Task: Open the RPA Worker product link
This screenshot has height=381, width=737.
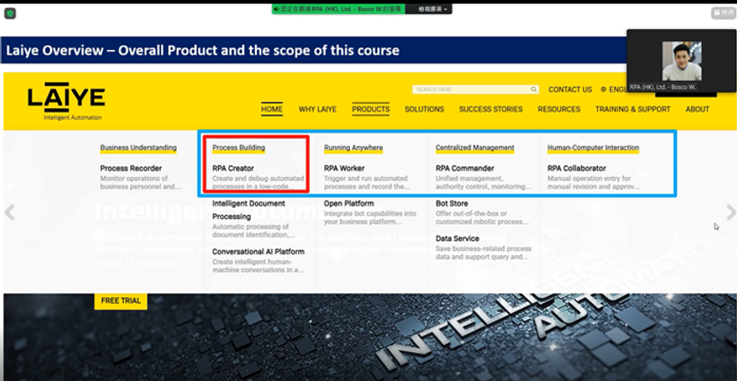Action: click(x=344, y=168)
